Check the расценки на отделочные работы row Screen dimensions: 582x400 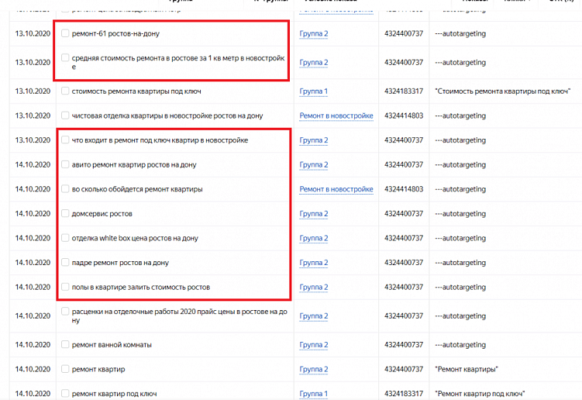click(65, 311)
